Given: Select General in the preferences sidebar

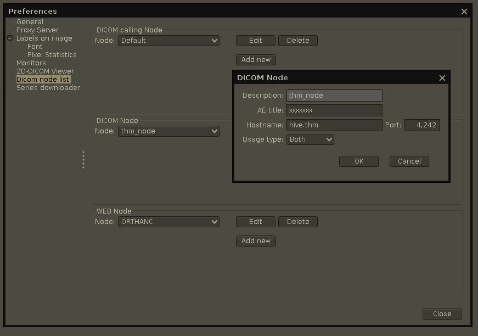Looking at the screenshot, I should click(x=30, y=21).
